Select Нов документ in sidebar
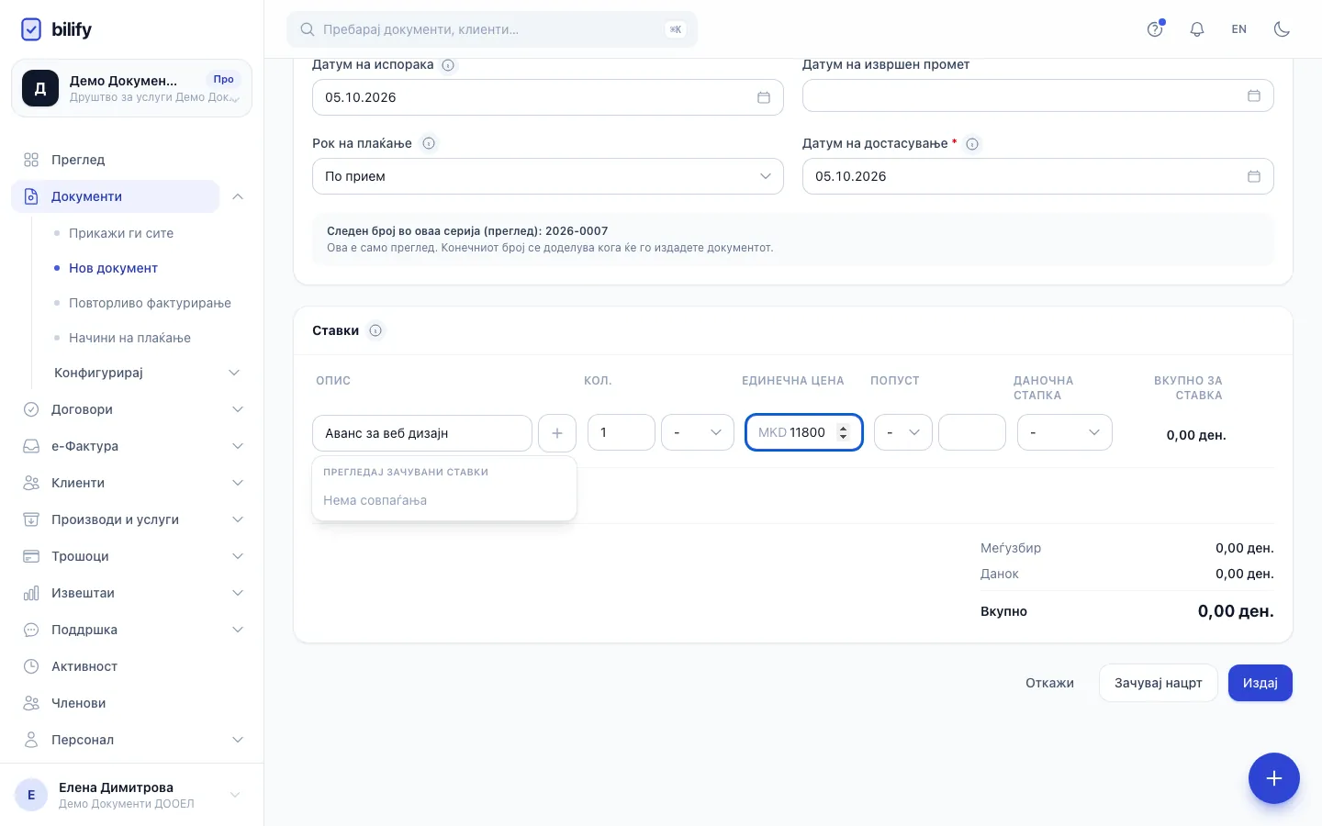 pyautogui.click(x=113, y=268)
